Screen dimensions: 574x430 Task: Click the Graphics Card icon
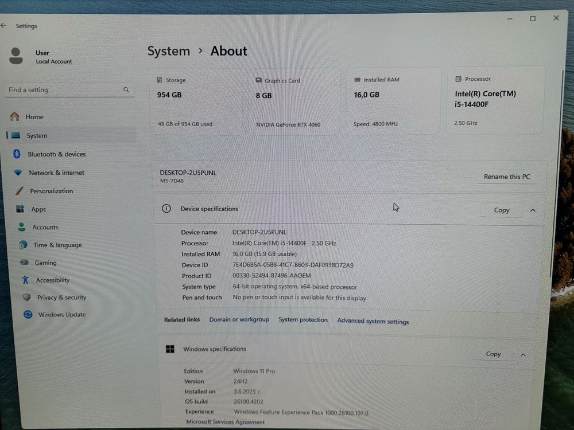258,80
